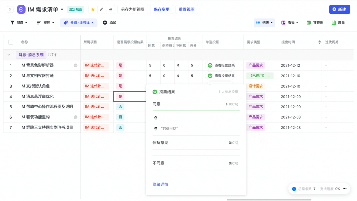Viewport: 357px width, 201px height.
Task: Open comment bubble on IM 背景色彩解析器 row
Action: click(x=76, y=65)
